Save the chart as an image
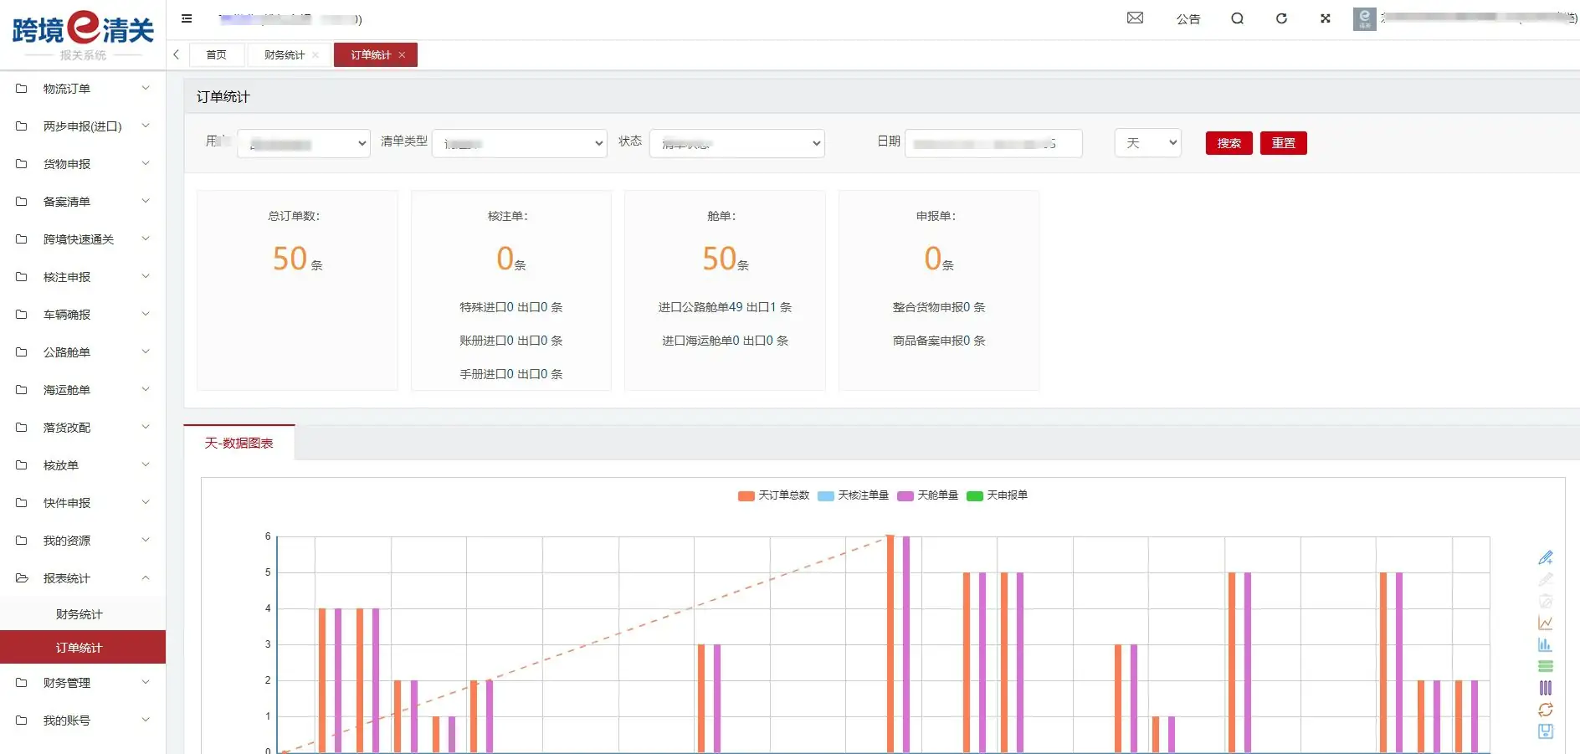This screenshot has width=1580, height=754. click(x=1546, y=731)
